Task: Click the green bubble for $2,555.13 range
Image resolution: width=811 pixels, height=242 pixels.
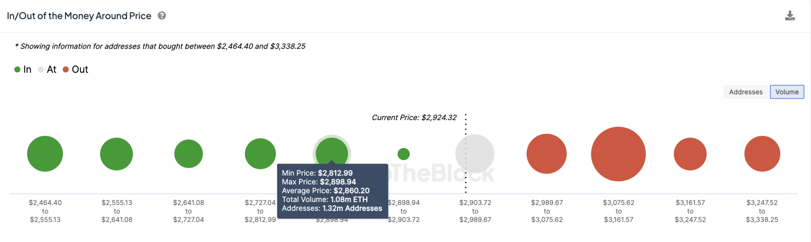Action: click(116, 154)
